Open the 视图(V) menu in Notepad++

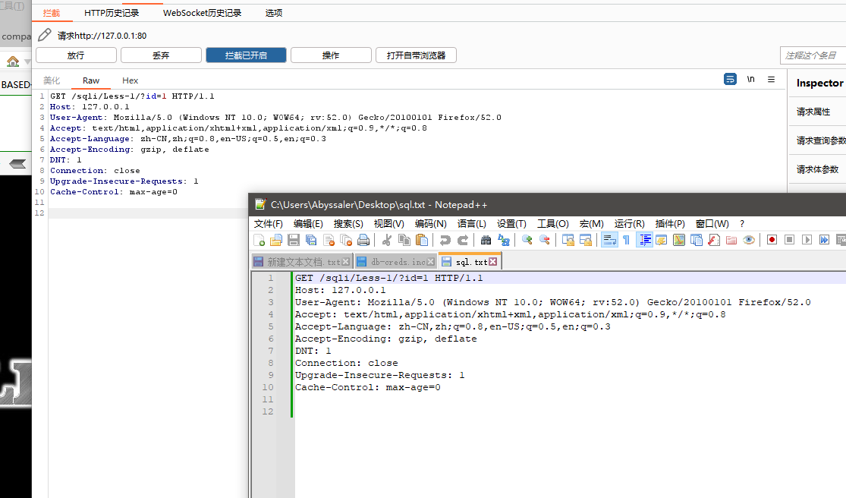388,223
